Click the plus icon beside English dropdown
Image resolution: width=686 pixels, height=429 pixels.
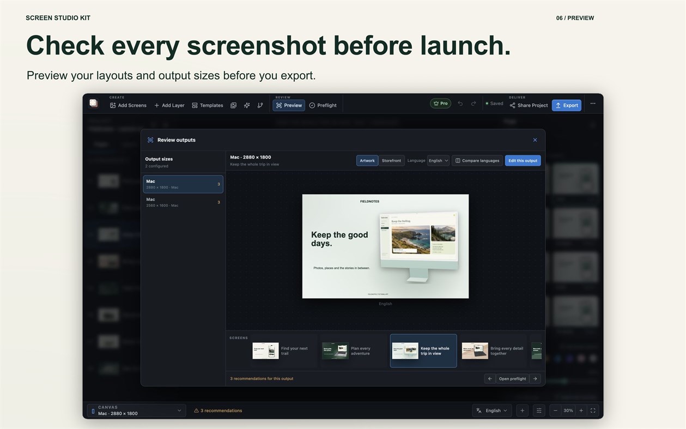point(522,410)
